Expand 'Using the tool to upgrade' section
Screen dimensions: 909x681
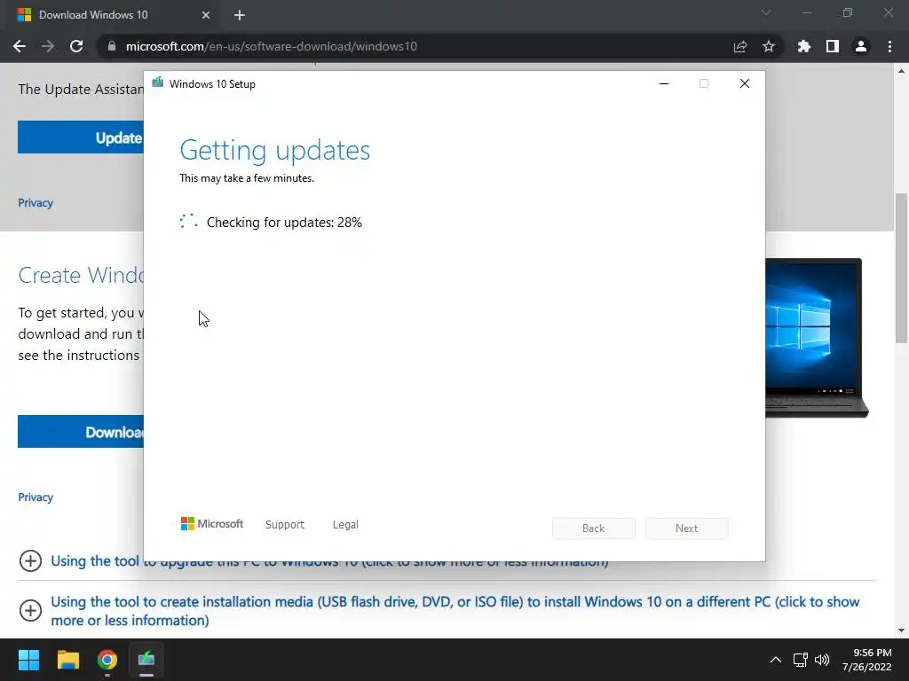click(30, 560)
